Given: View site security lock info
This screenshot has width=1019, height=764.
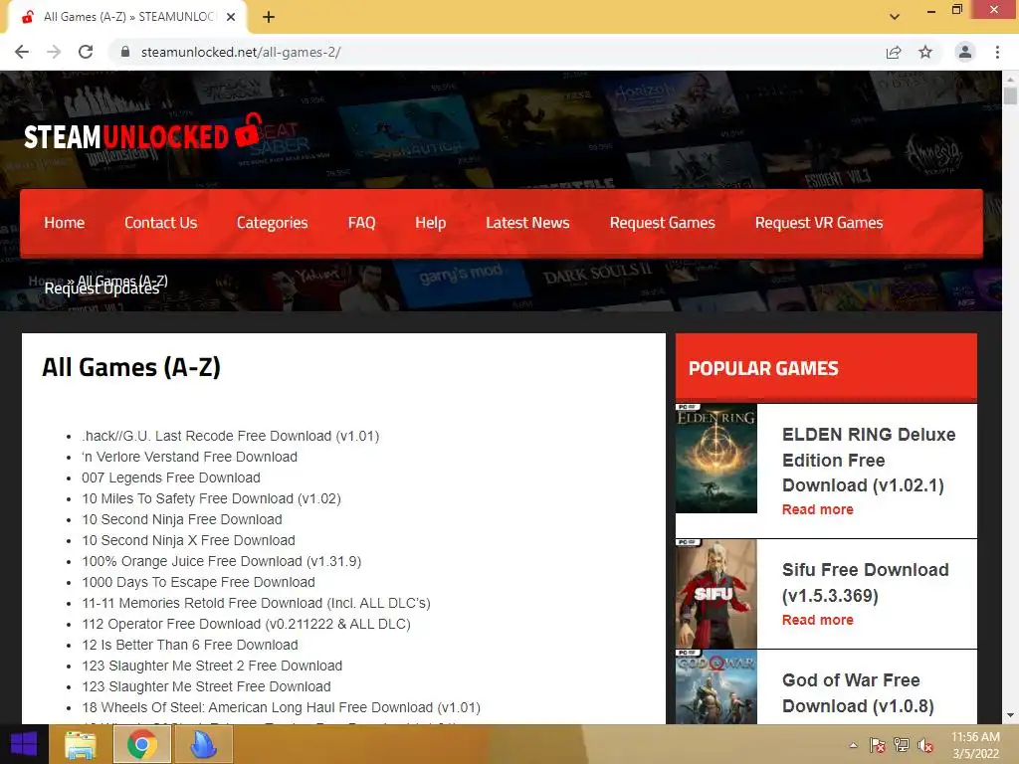Looking at the screenshot, I should 125,52.
